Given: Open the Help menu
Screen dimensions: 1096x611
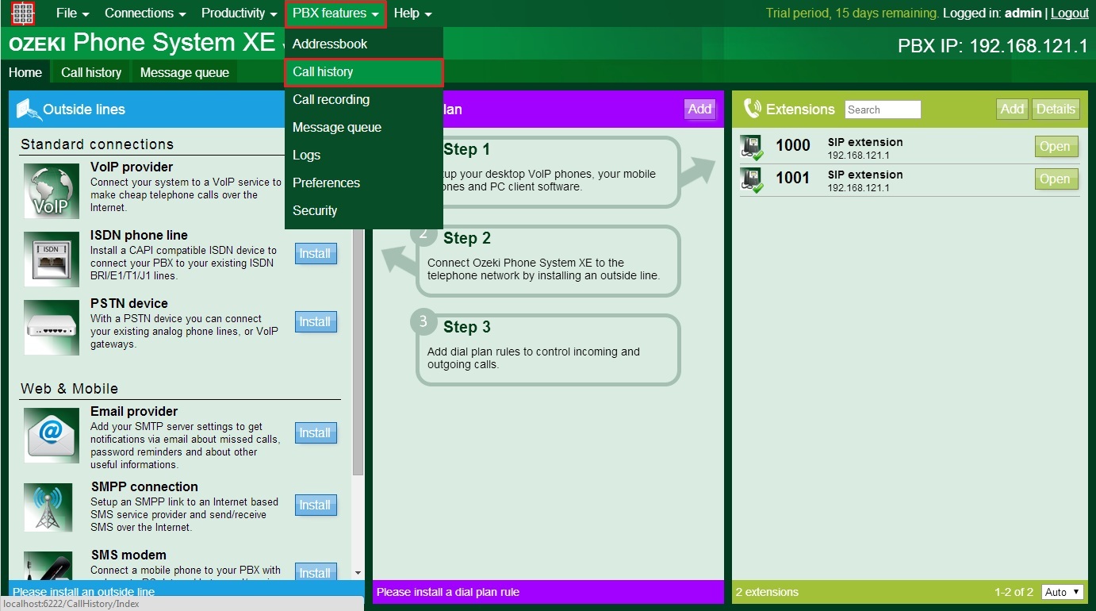Looking at the screenshot, I should [x=412, y=13].
